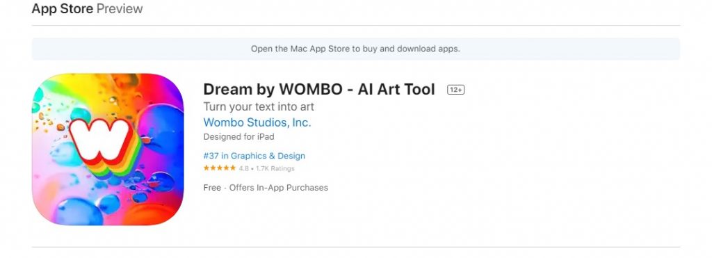Click the Free price label

[212, 188]
